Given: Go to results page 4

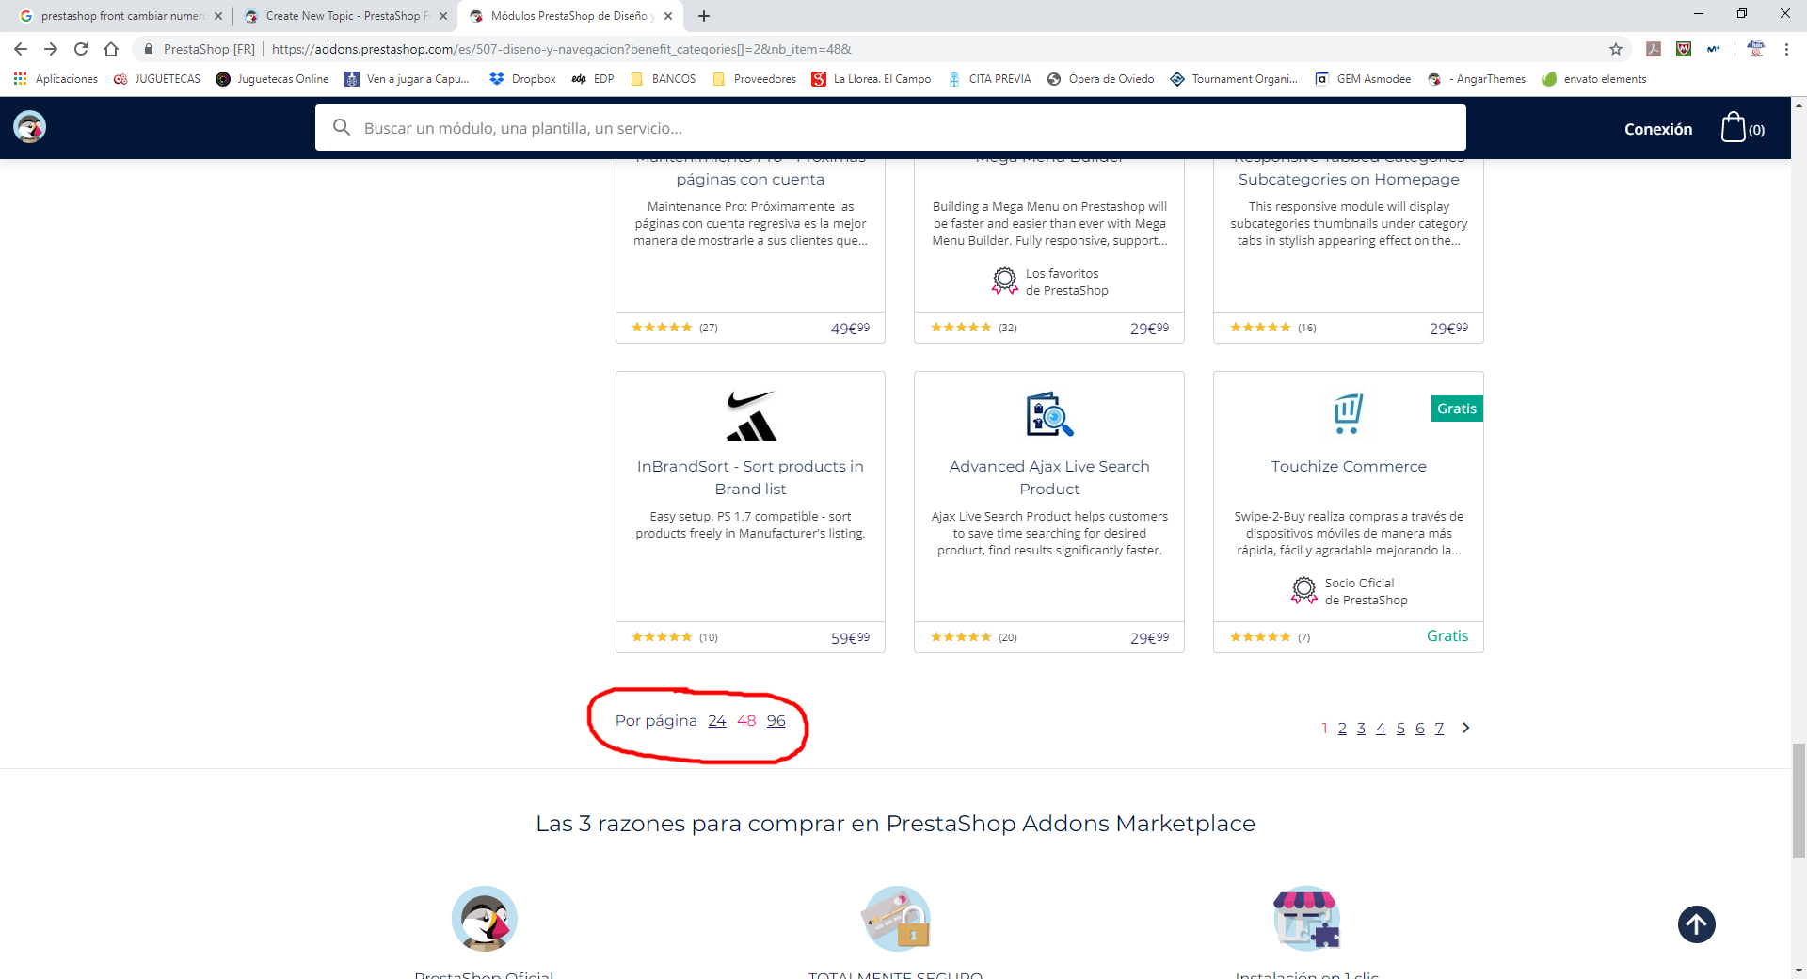Looking at the screenshot, I should click(x=1381, y=728).
